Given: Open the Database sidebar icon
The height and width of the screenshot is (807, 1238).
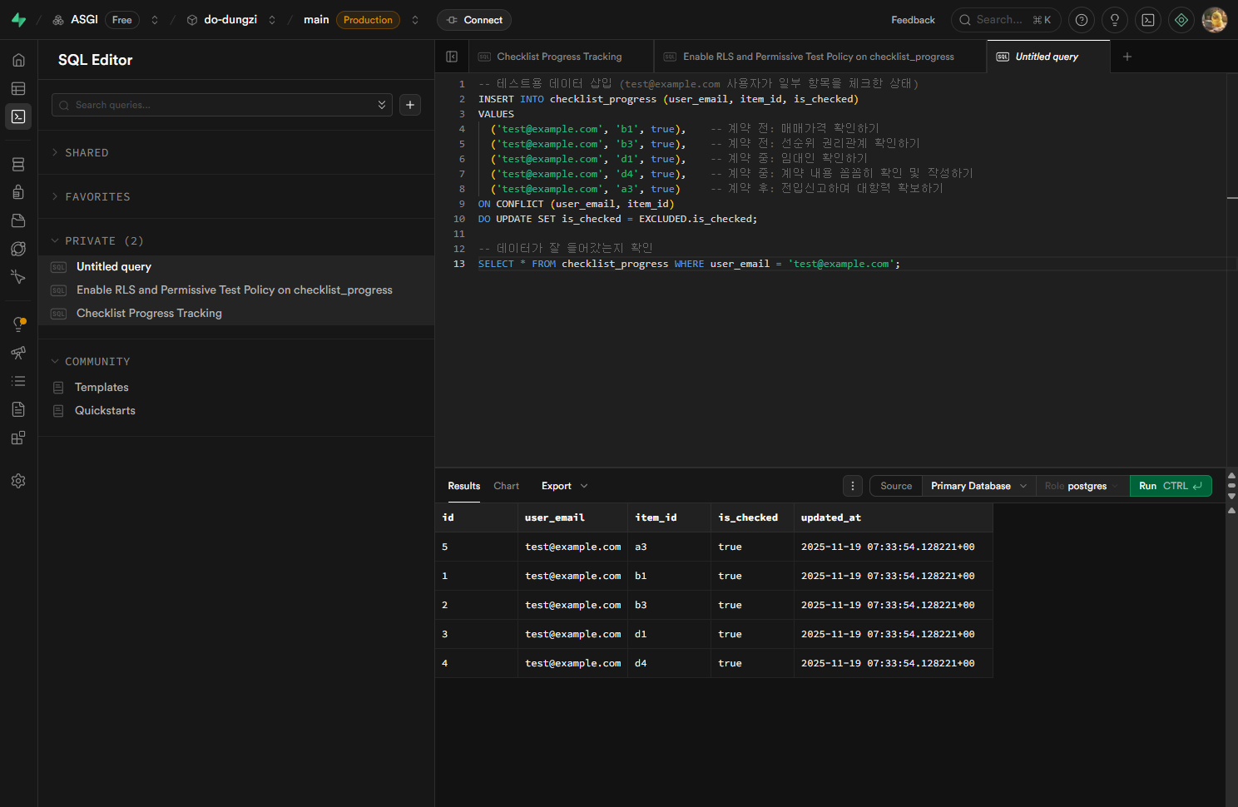Looking at the screenshot, I should point(18,165).
